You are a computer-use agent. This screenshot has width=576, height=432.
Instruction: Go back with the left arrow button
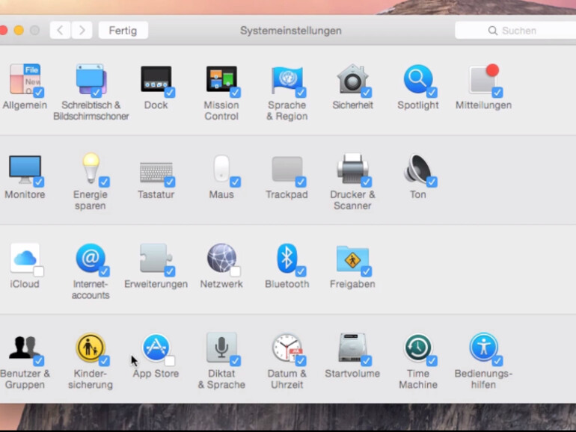(x=61, y=31)
